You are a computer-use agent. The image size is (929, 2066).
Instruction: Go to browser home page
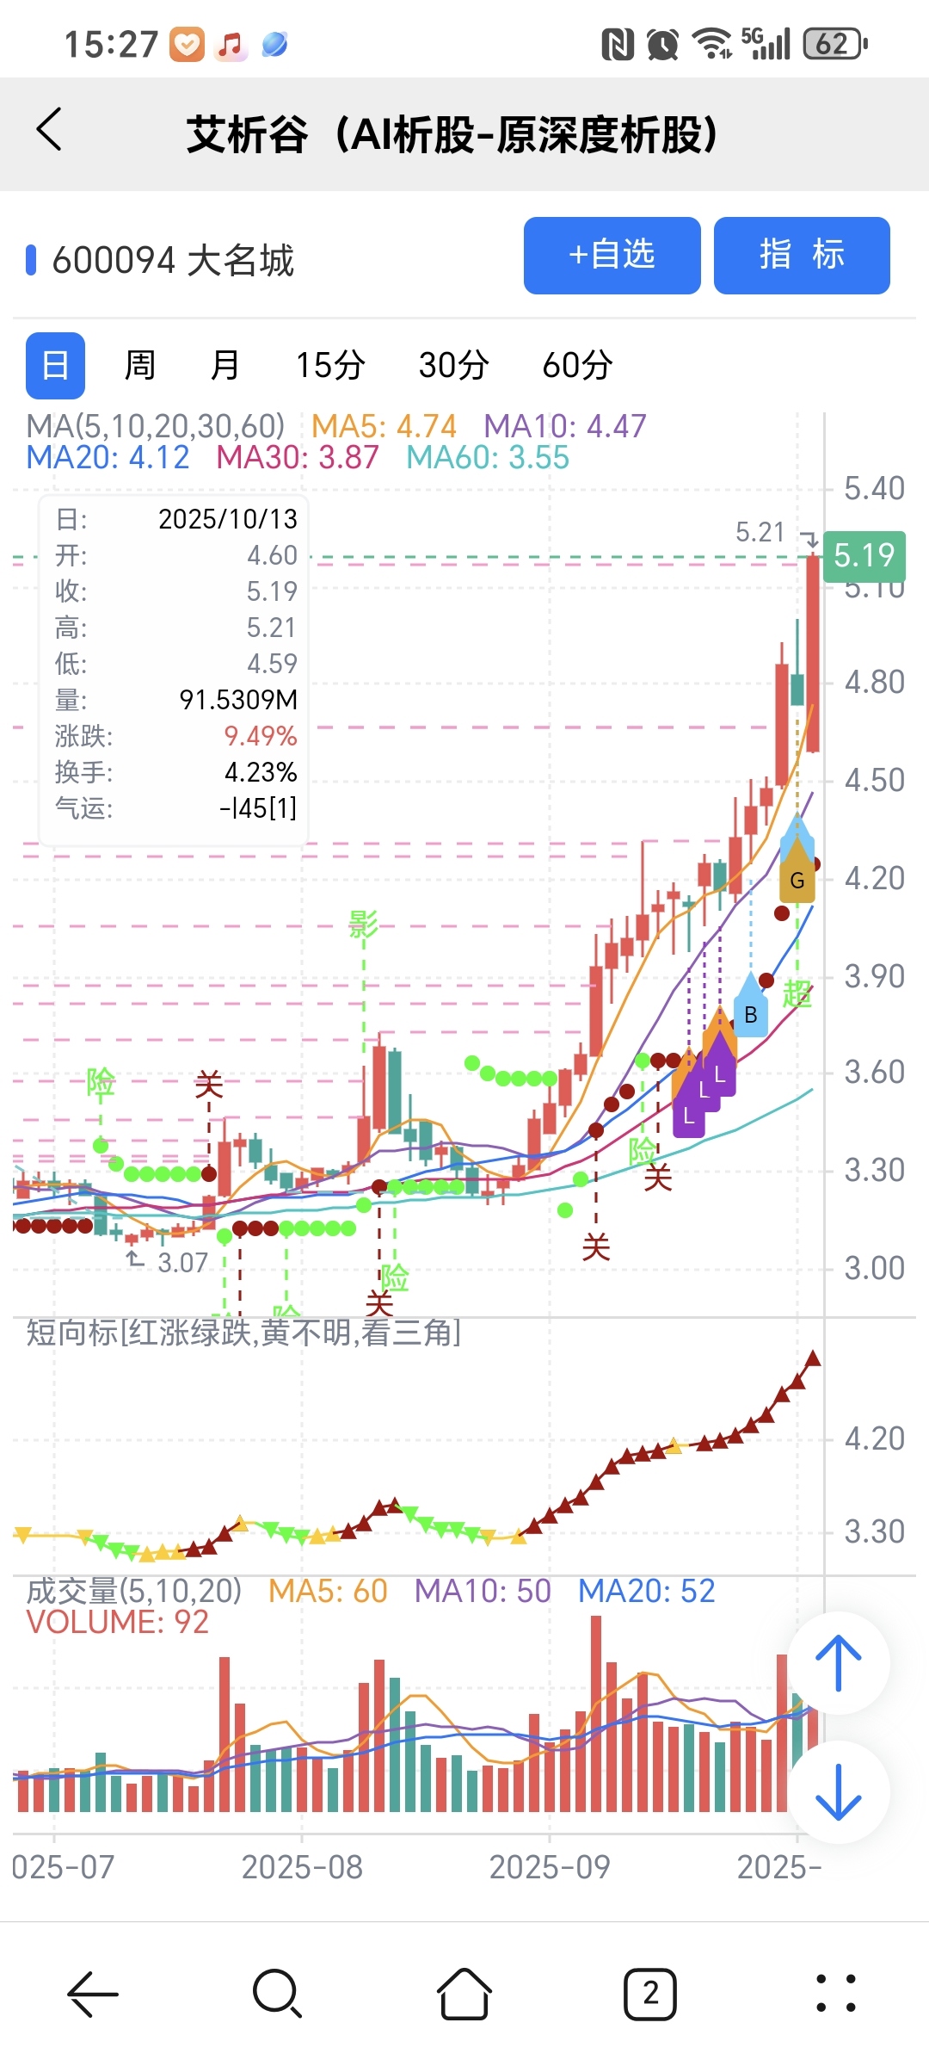pos(464,1994)
